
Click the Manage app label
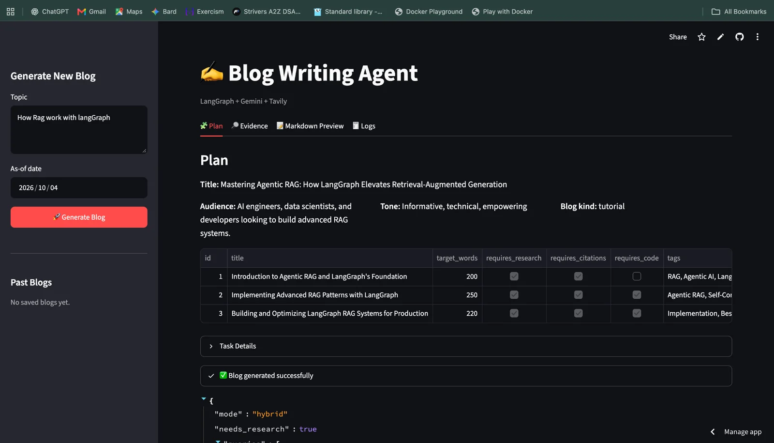743,432
